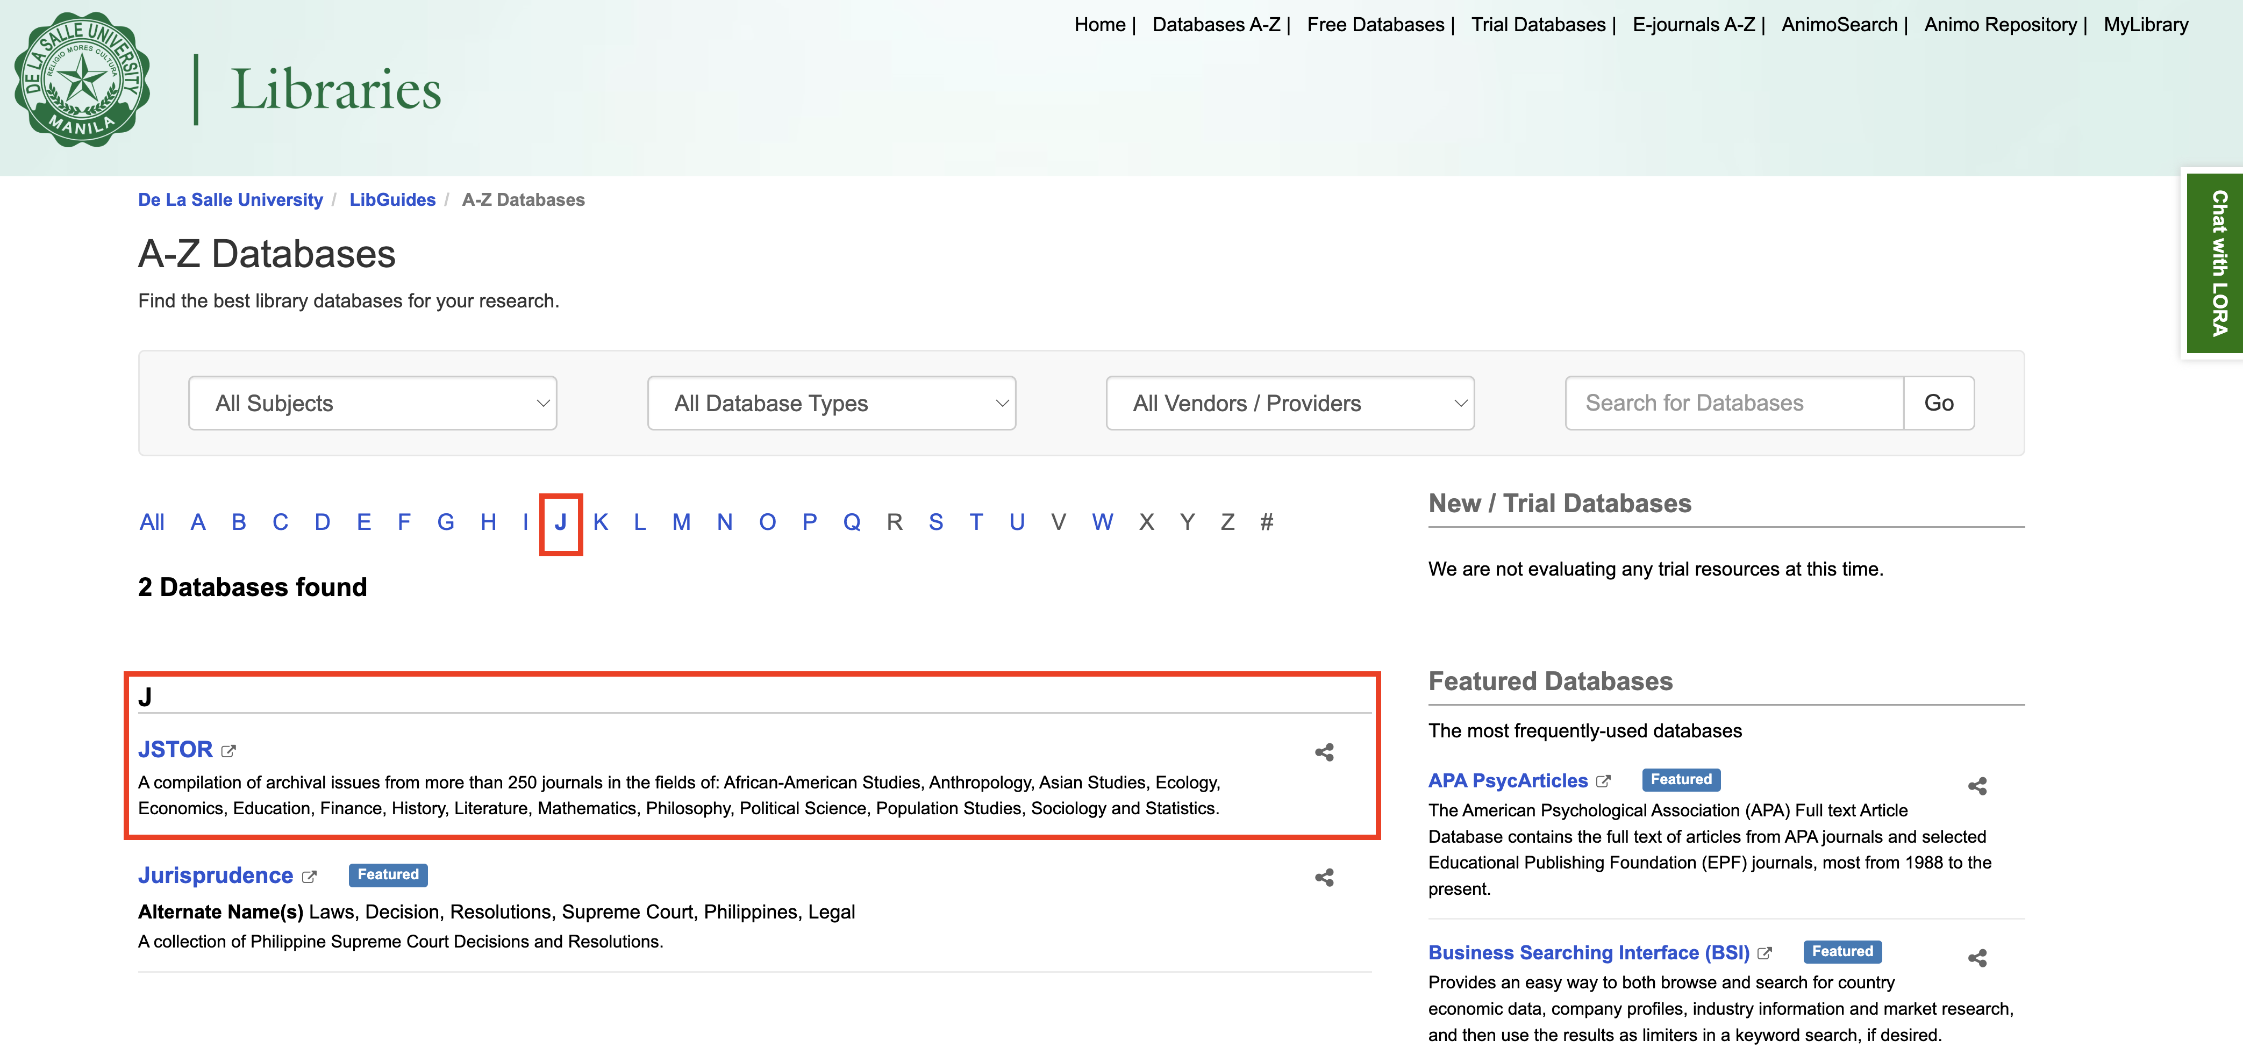Filter databases by letter L

coord(640,522)
